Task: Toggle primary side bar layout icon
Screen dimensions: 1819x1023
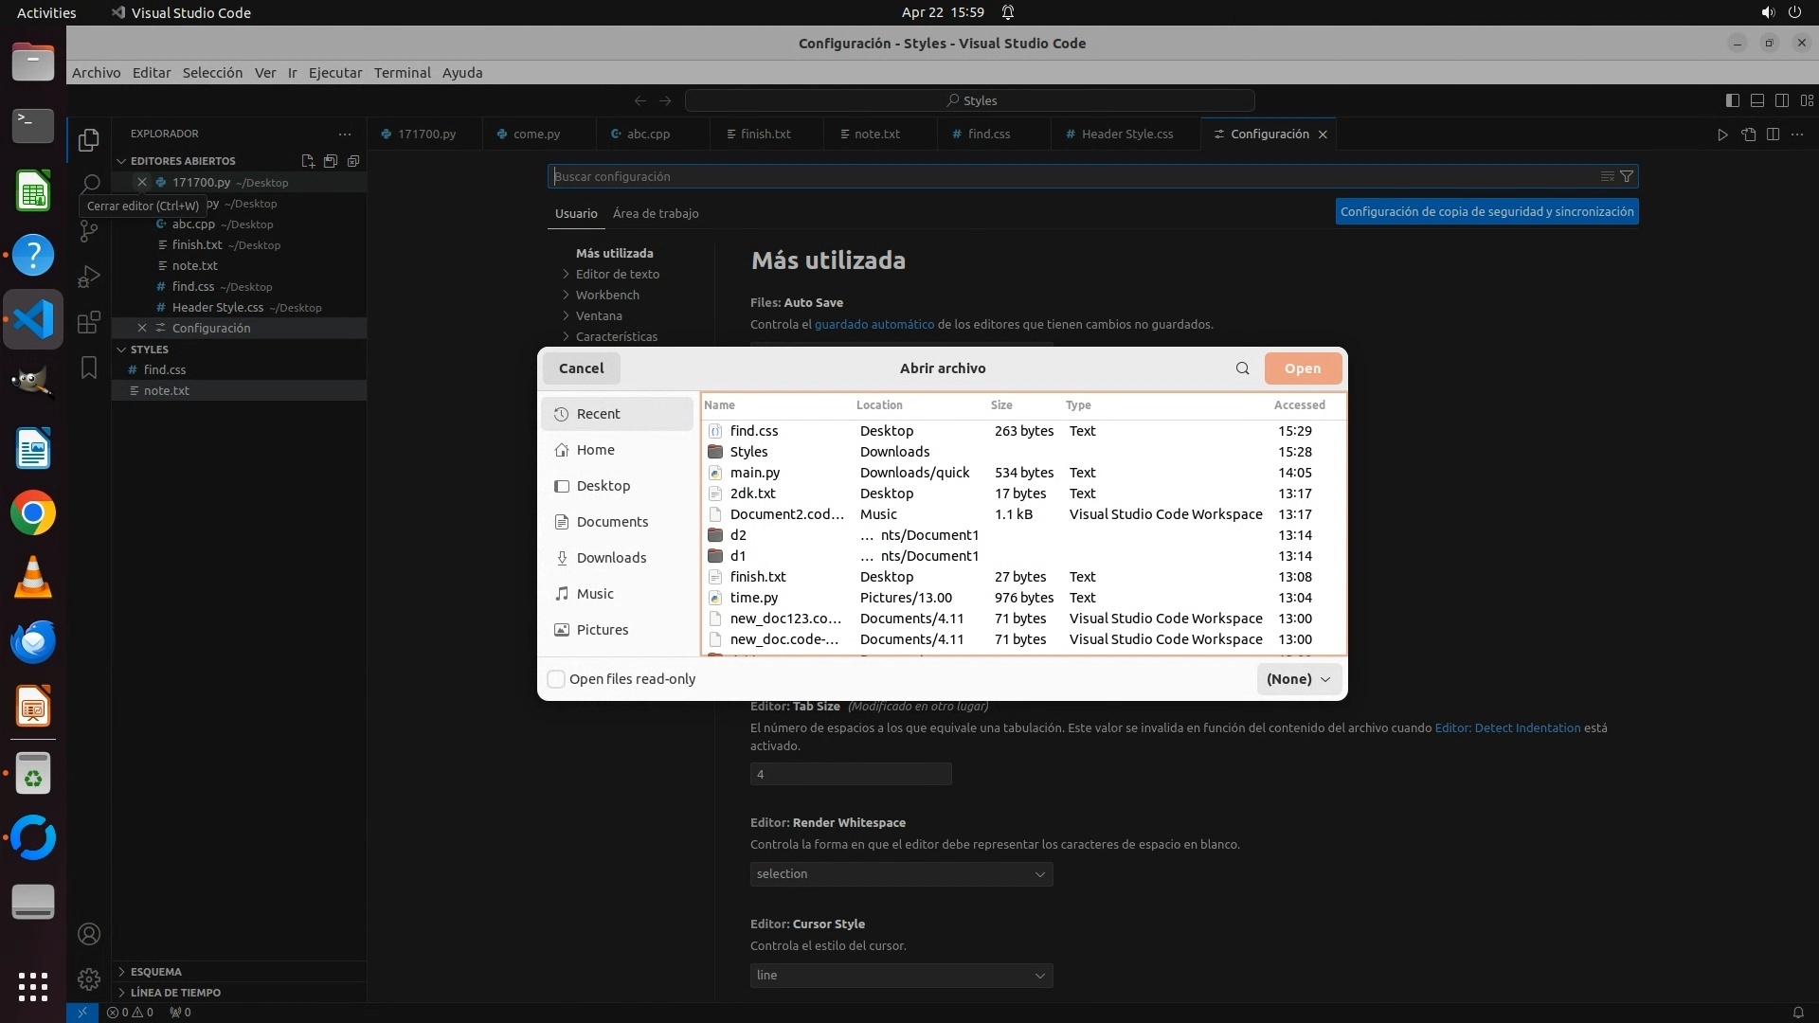Action: (x=1732, y=100)
